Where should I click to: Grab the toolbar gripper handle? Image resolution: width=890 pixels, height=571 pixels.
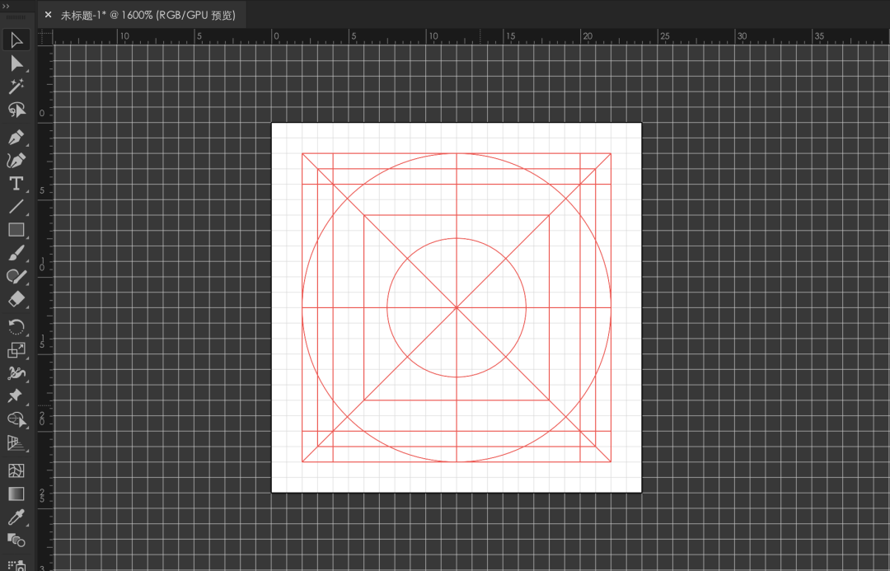(x=16, y=17)
